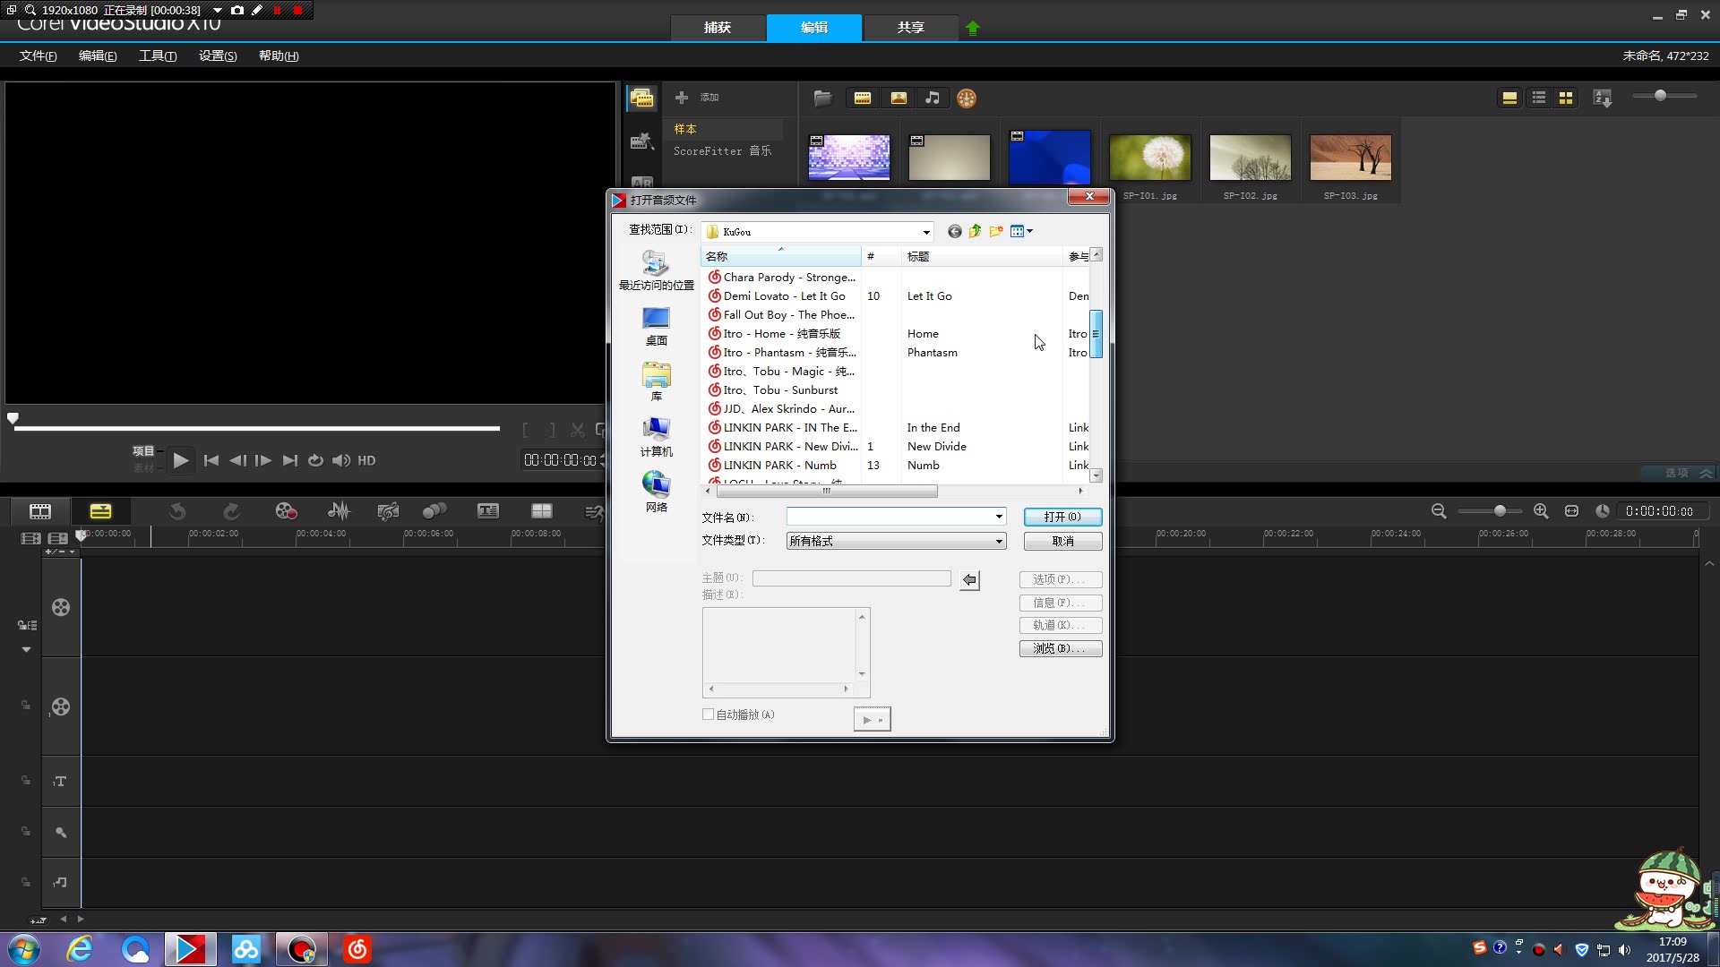The width and height of the screenshot is (1720, 967).
Task: Open the Tools menu
Action: click(x=158, y=56)
